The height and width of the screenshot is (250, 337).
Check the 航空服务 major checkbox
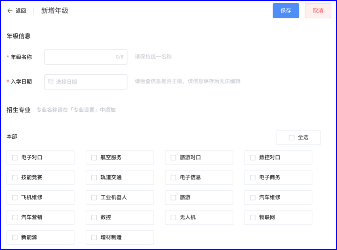coord(94,157)
